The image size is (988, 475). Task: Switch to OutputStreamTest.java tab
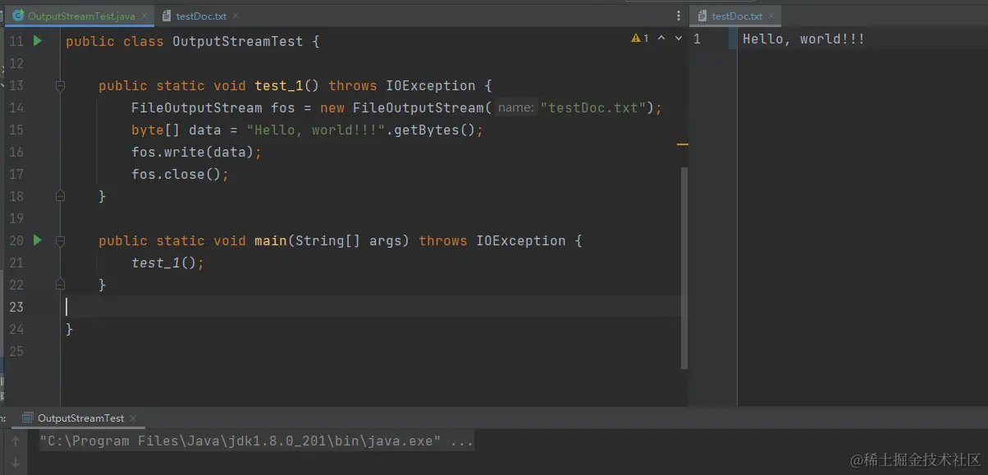[80, 16]
